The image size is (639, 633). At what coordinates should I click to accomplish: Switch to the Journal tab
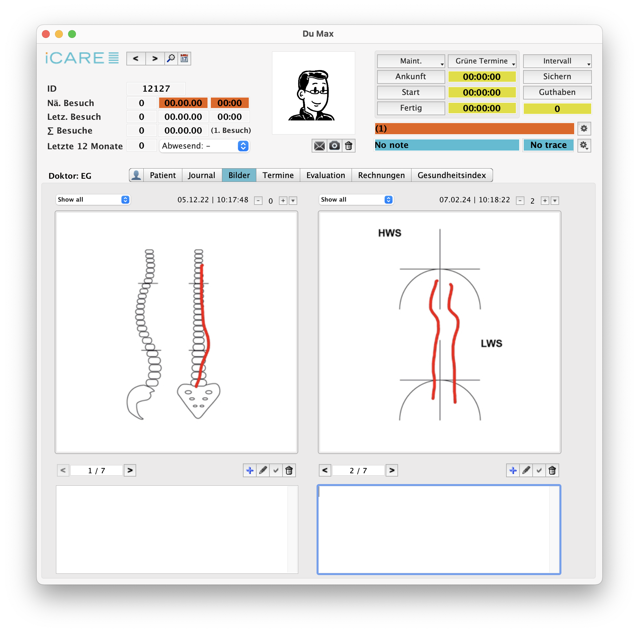coord(201,175)
